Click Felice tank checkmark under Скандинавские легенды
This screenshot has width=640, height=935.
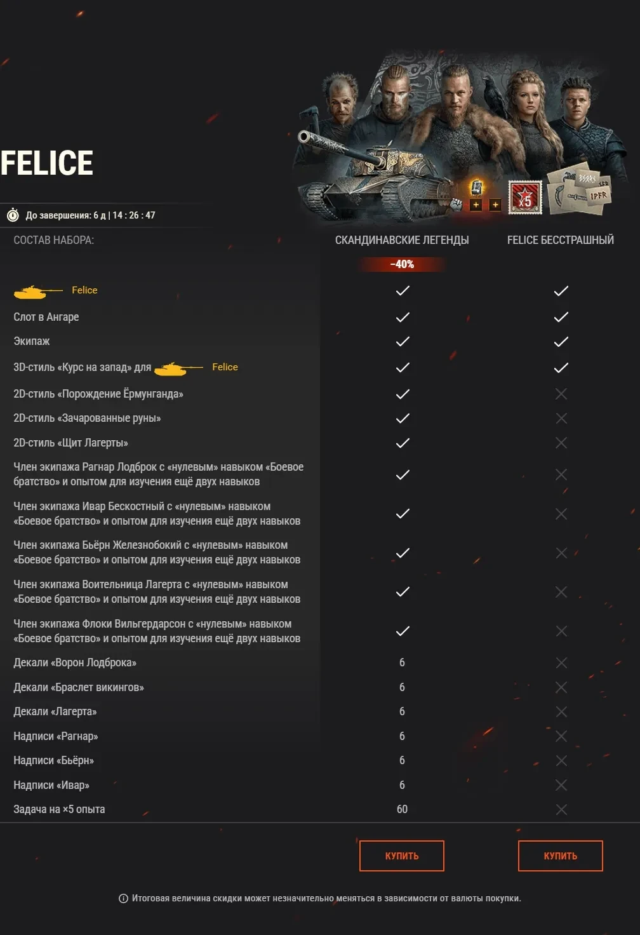pos(403,291)
